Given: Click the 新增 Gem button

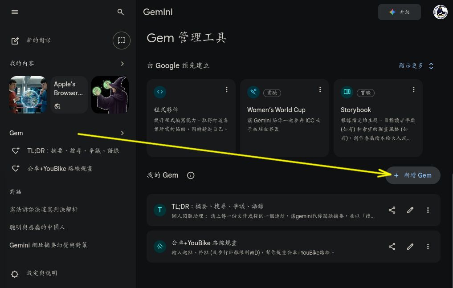Looking at the screenshot, I should 412,175.
